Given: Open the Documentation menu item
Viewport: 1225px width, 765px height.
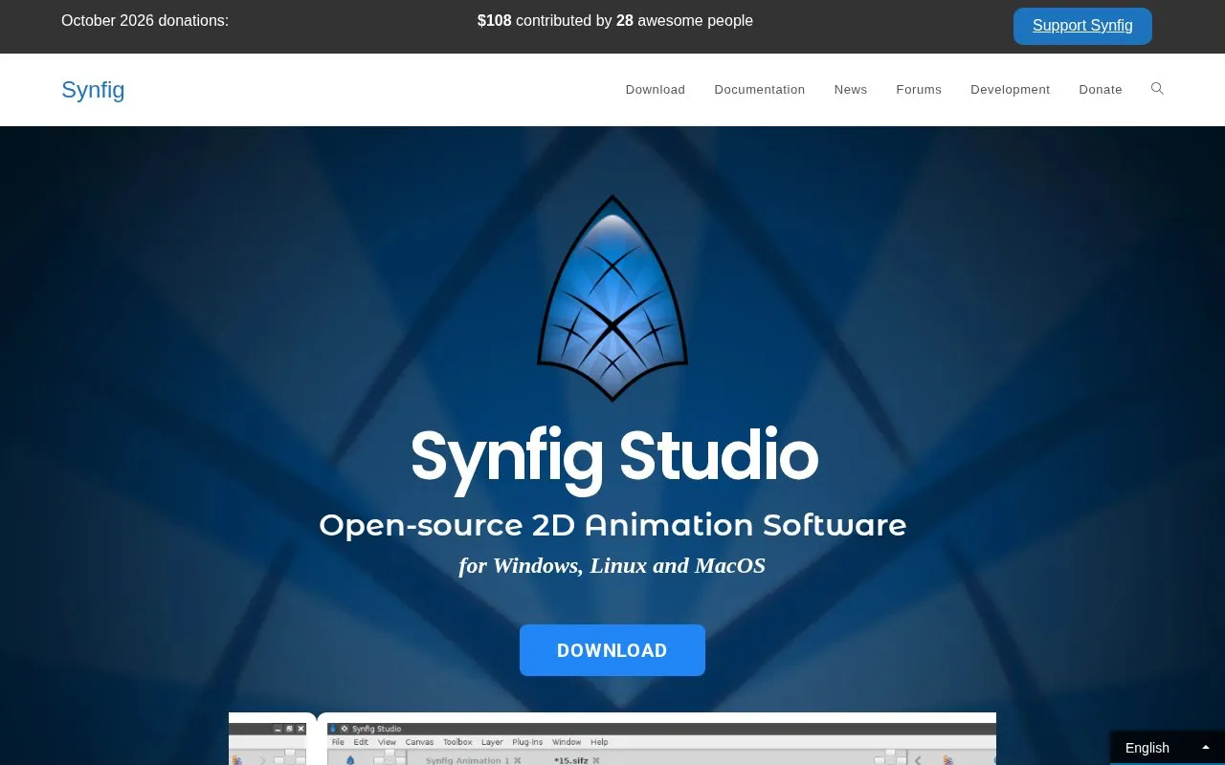Looking at the screenshot, I should [760, 90].
